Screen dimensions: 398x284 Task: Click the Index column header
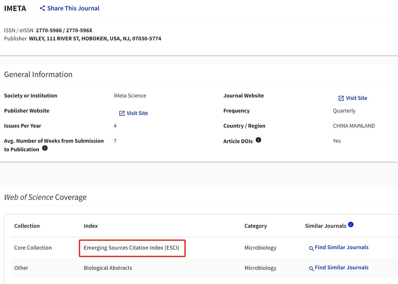(x=91, y=226)
